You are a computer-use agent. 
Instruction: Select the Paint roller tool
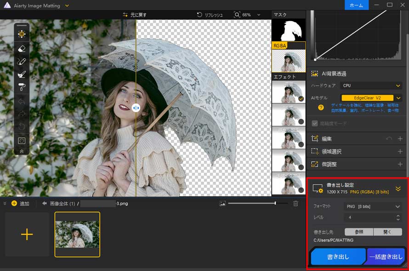click(21, 87)
